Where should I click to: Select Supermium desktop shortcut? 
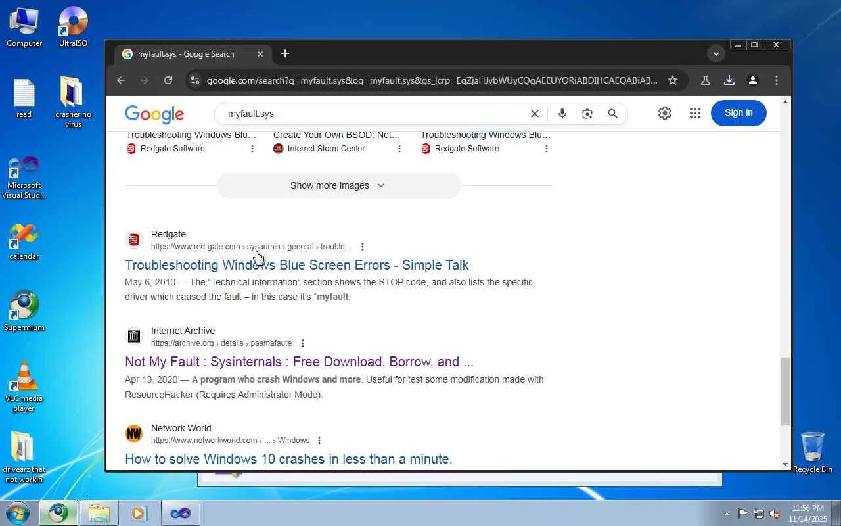pyautogui.click(x=24, y=312)
